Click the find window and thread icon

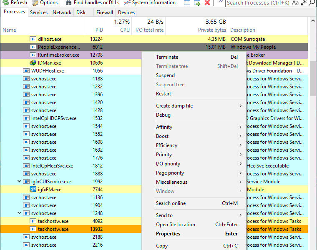[197, 2]
